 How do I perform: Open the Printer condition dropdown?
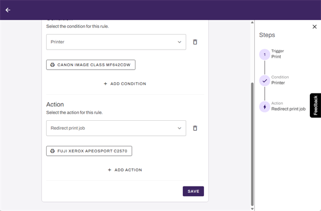[x=116, y=42]
